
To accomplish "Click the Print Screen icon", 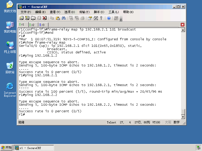I will pos(71,18).
